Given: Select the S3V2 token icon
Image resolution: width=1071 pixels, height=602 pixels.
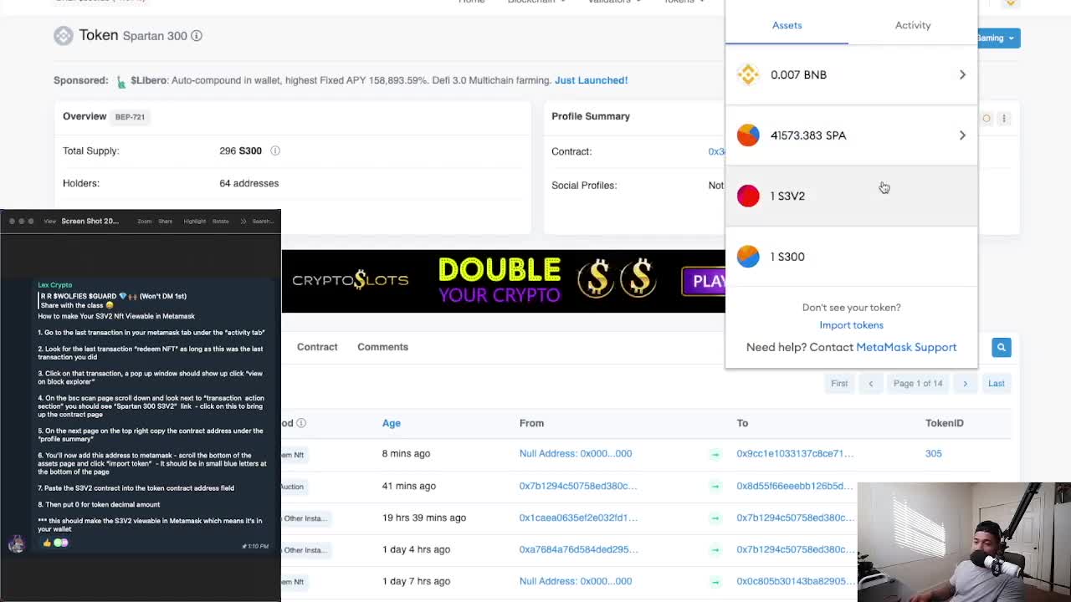Looking at the screenshot, I should (748, 196).
